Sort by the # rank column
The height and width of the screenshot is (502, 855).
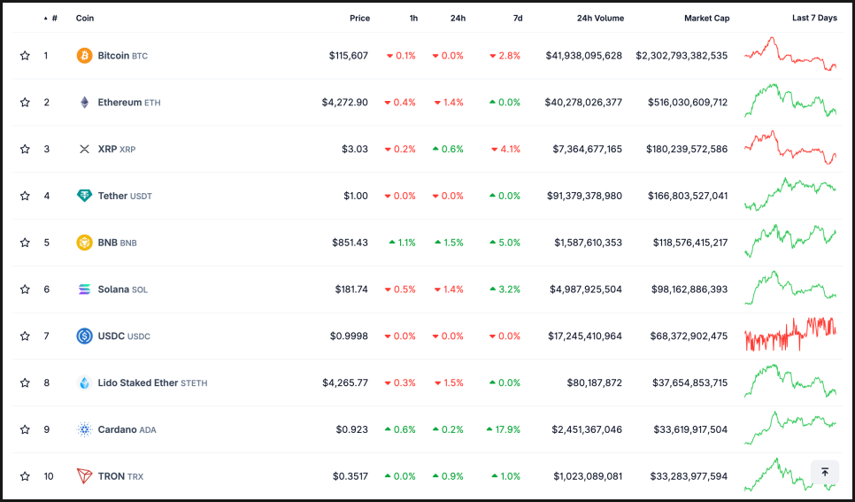coord(50,18)
